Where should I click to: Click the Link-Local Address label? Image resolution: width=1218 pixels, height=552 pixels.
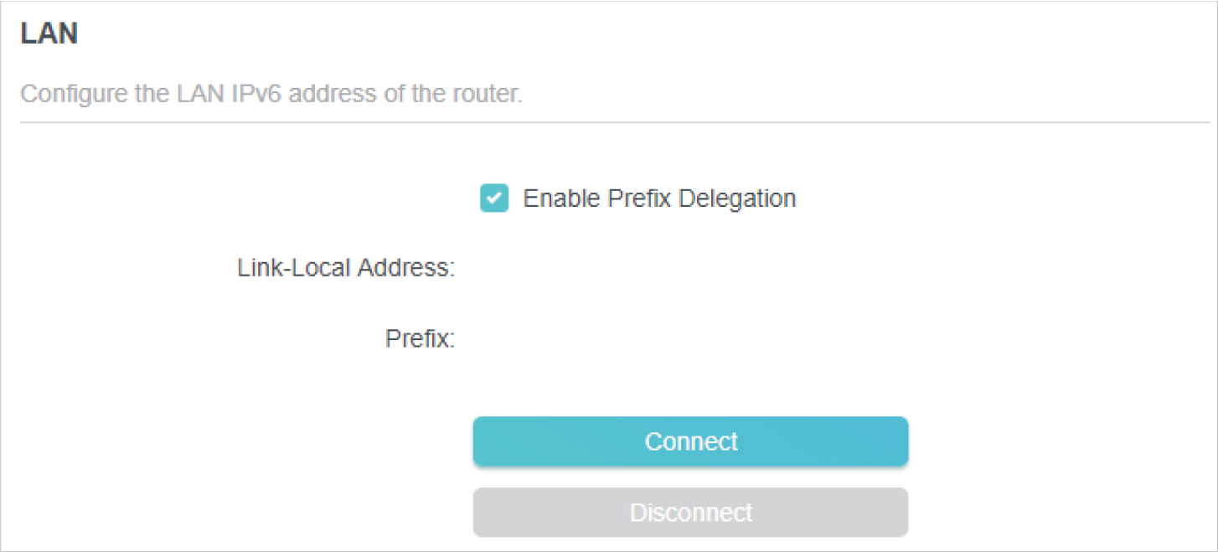point(346,269)
